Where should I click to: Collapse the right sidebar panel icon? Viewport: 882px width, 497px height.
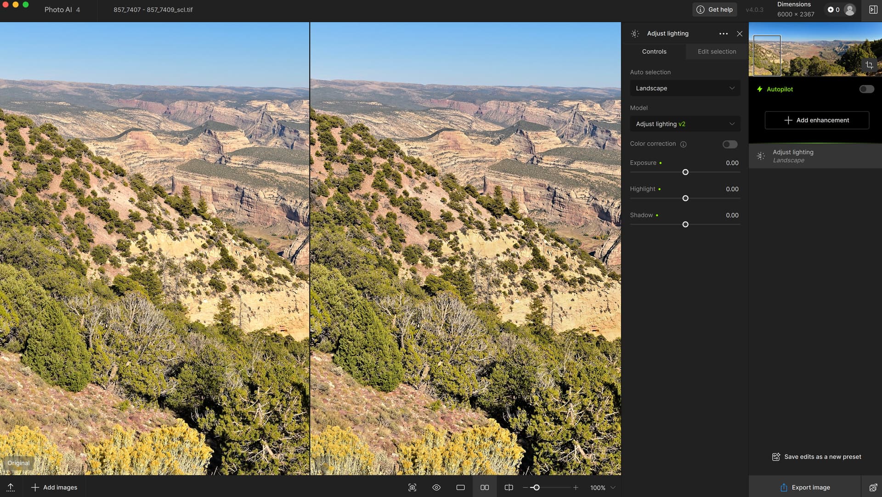[873, 10]
